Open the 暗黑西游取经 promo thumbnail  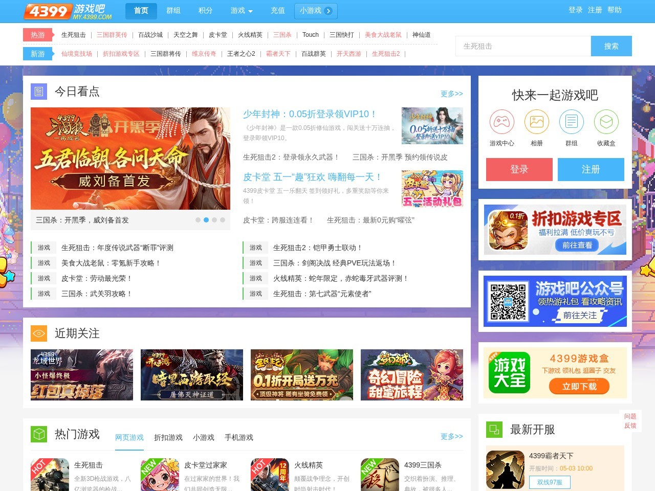tap(192, 375)
